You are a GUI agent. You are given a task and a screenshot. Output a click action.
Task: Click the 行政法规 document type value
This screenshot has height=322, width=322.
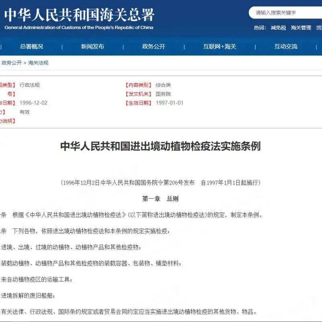(30, 85)
